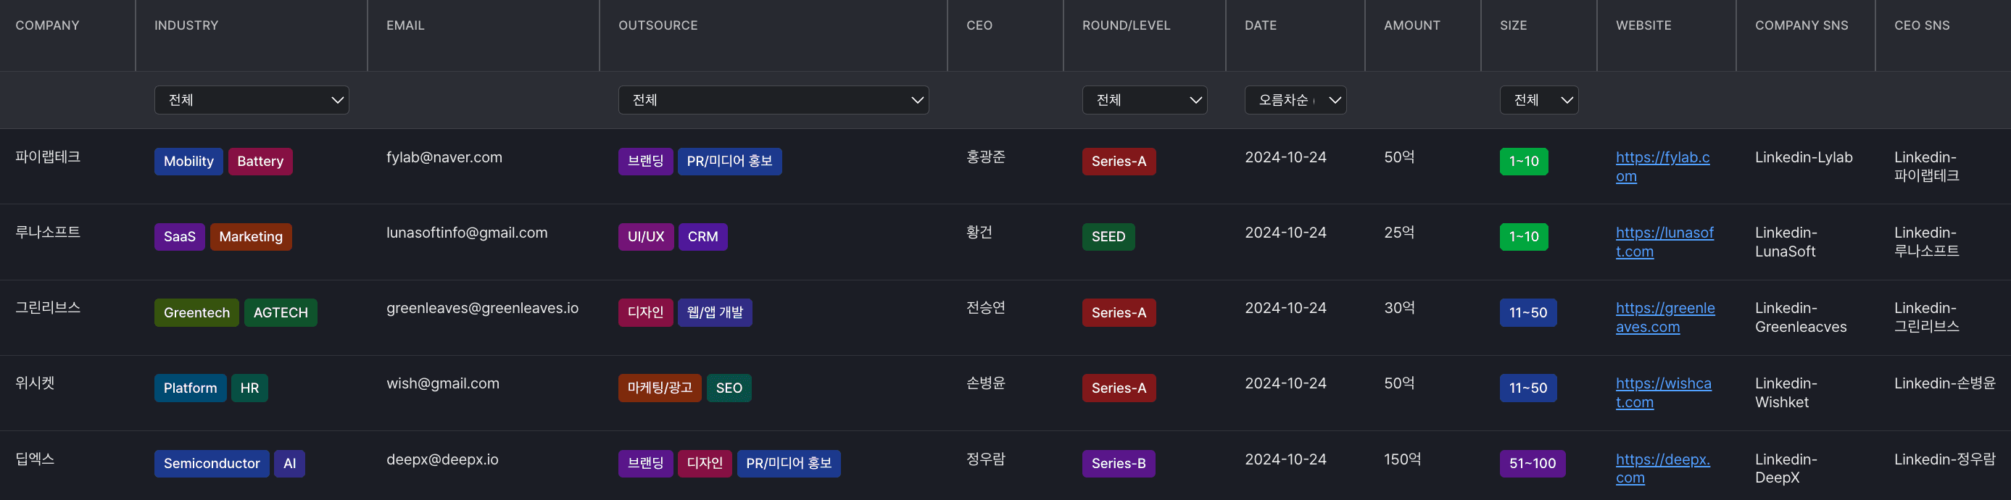Open the OUTSOURCE filter dropdown
Screen dimensions: 2011x500
[772, 100]
